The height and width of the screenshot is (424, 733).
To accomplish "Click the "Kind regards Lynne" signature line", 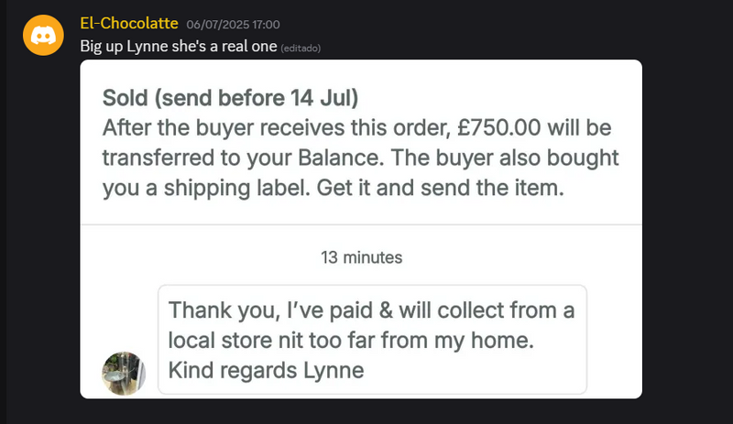I will (266, 371).
